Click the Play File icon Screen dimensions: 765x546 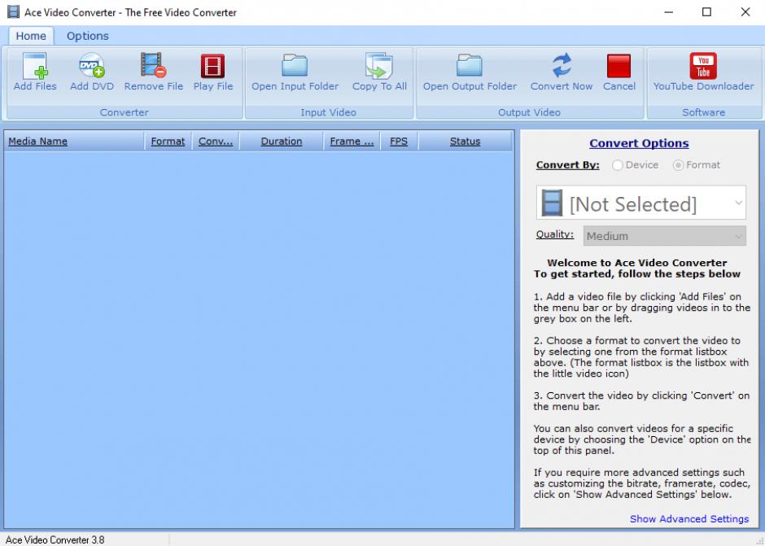click(x=212, y=66)
